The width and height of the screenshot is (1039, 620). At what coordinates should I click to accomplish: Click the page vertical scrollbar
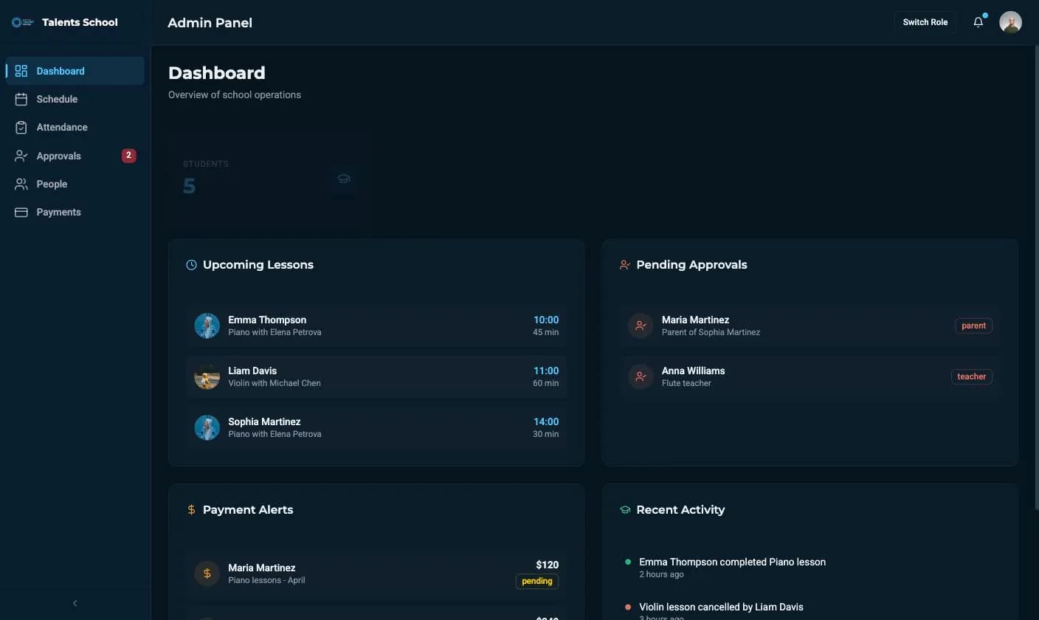coord(1035,278)
